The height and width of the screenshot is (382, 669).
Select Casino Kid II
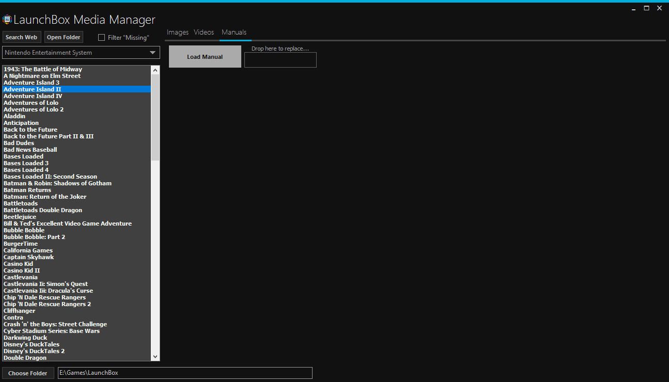coord(76,270)
